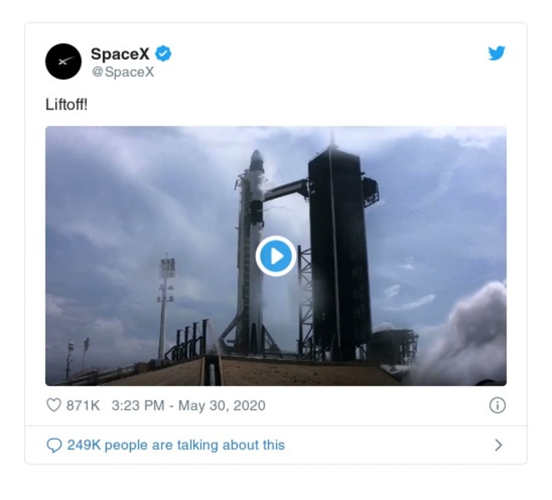Click the @SpaceX handle
552x500 pixels.
click(122, 72)
